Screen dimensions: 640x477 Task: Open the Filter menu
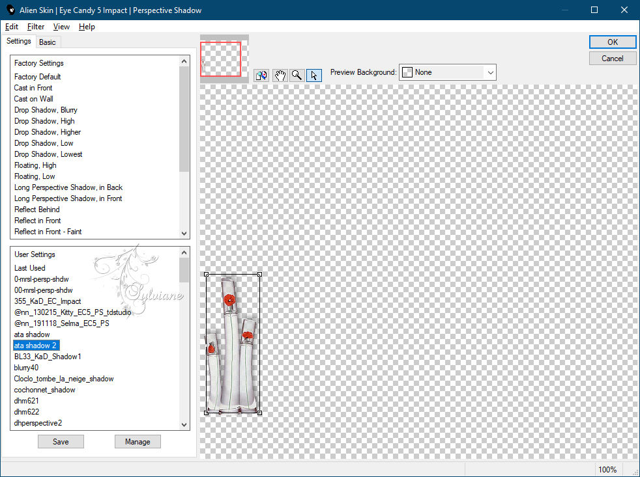[x=35, y=27]
